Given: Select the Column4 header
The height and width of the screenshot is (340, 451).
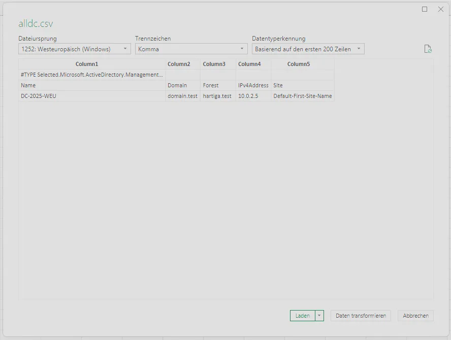Looking at the screenshot, I should point(249,64).
